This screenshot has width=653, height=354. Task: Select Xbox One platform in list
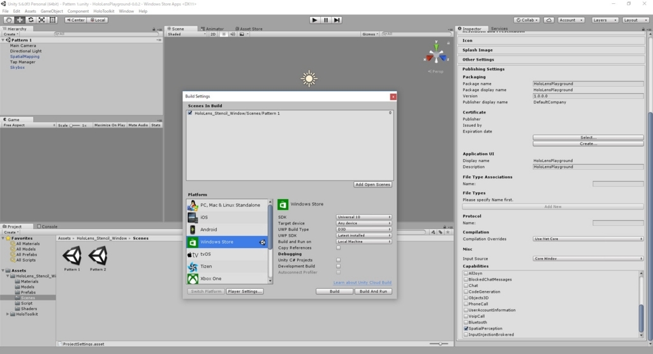tap(228, 278)
